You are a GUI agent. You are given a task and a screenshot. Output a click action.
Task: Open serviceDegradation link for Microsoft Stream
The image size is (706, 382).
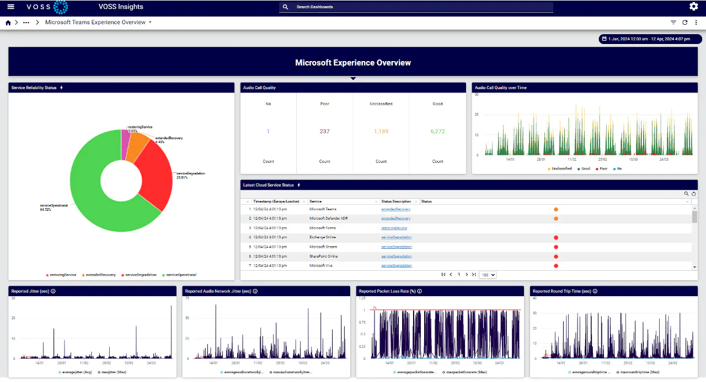pyautogui.click(x=397, y=247)
